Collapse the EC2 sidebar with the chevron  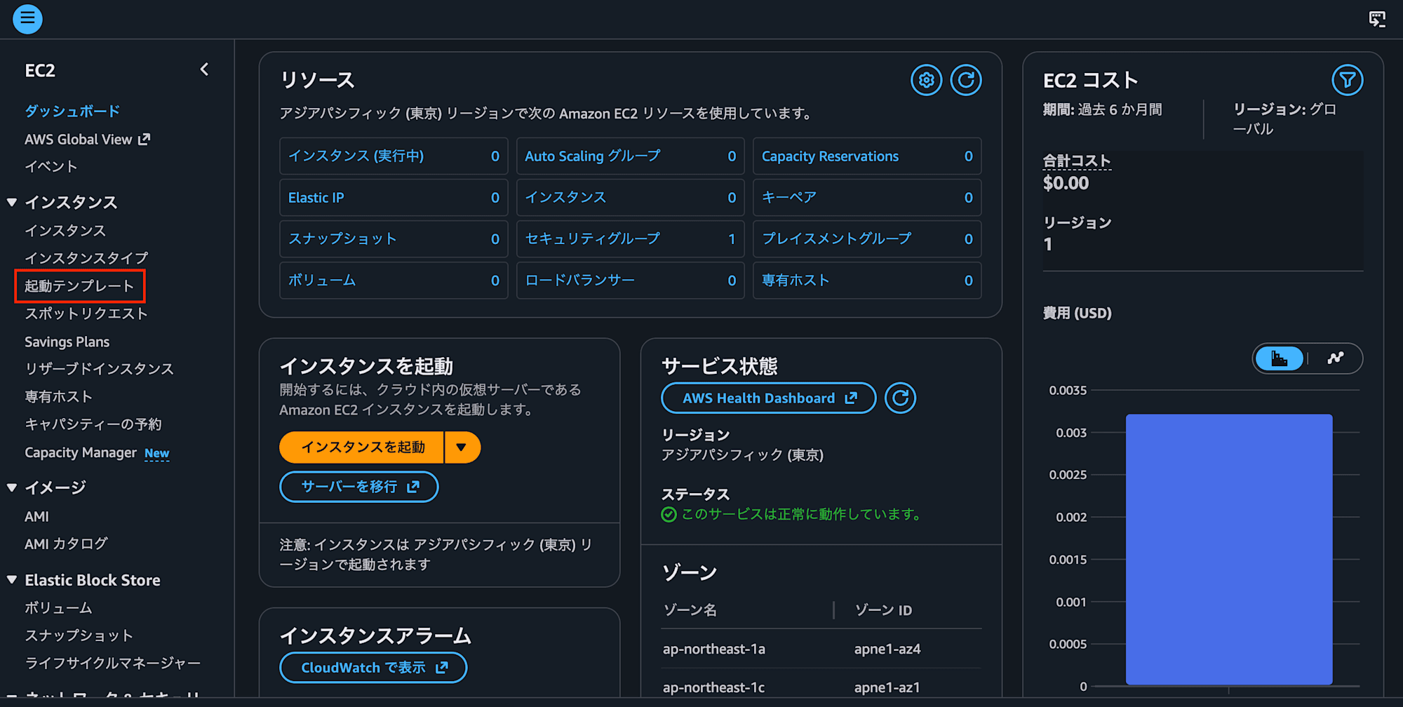[x=204, y=69]
